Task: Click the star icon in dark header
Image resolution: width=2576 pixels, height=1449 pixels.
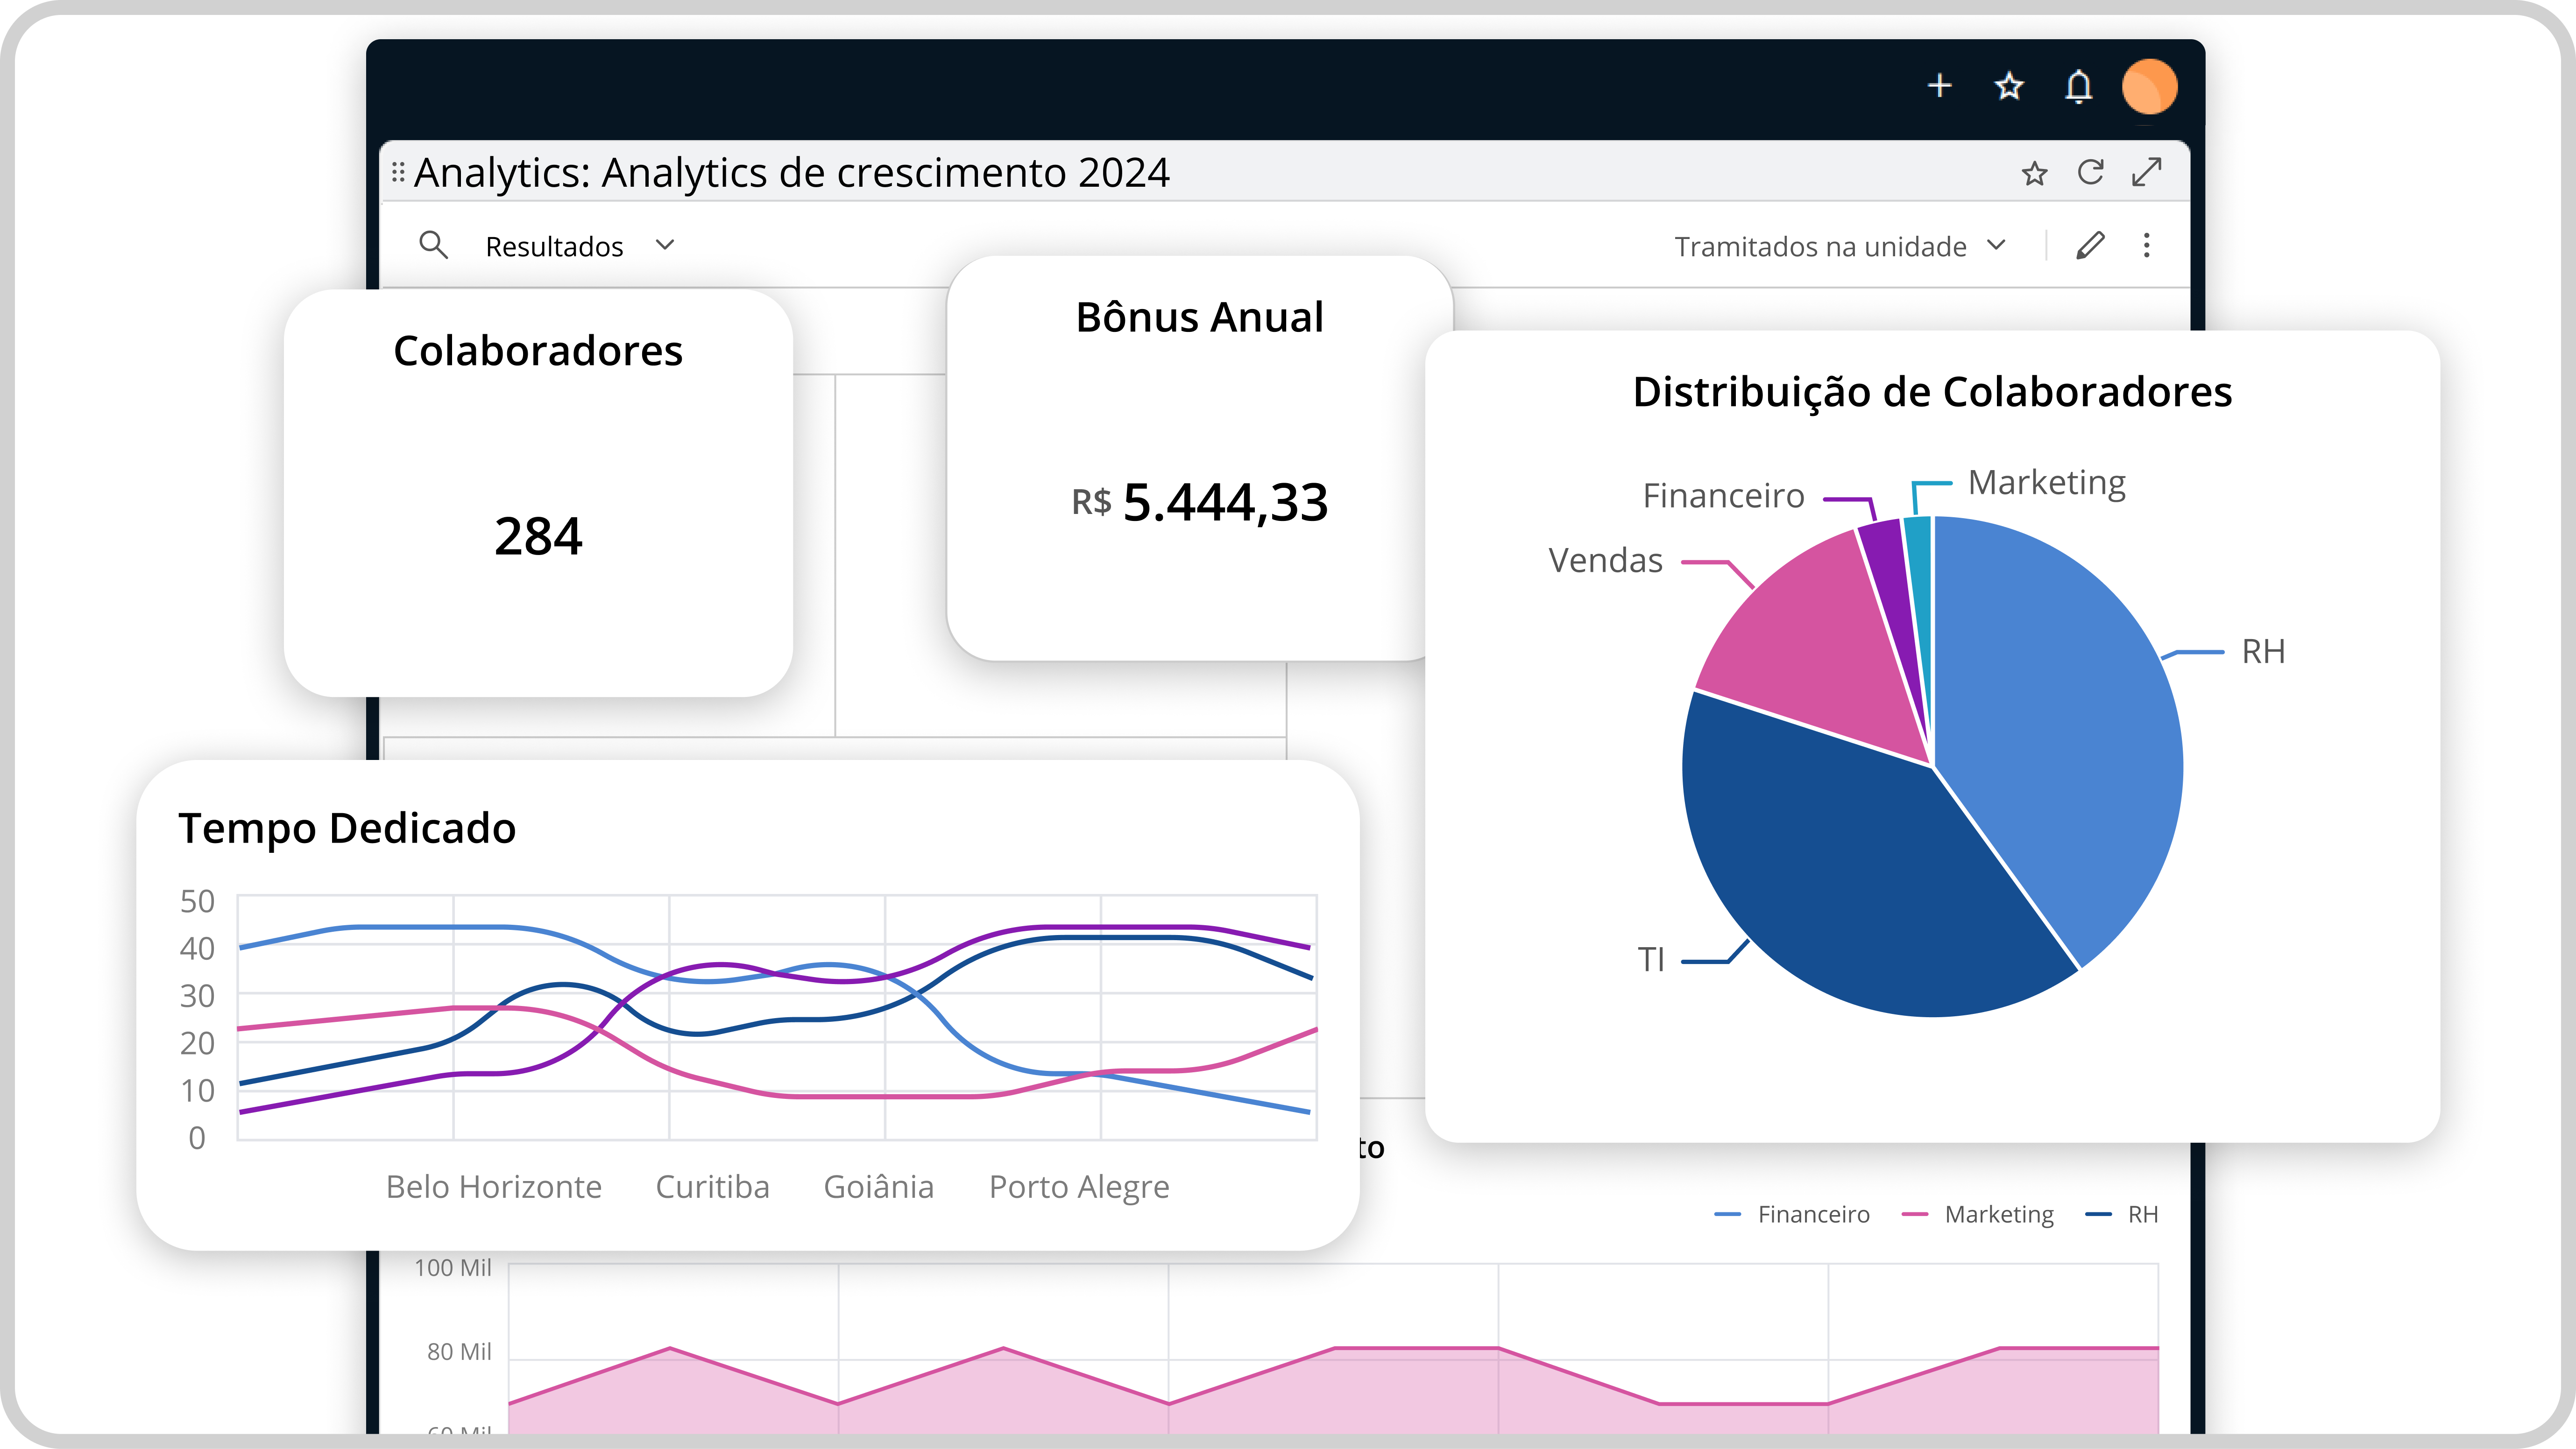Action: [x=2009, y=86]
